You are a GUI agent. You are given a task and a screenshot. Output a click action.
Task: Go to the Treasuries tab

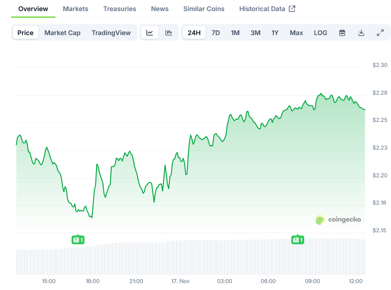(120, 9)
